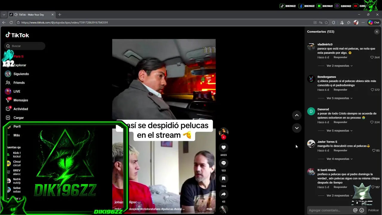
Task: Click Danerod's green D avatar
Action: pyautogui.click(x=311, y=111)
